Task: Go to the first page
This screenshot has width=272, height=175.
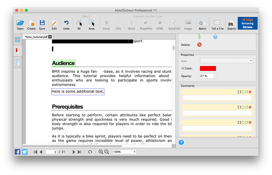Action: tap(36, 152)
